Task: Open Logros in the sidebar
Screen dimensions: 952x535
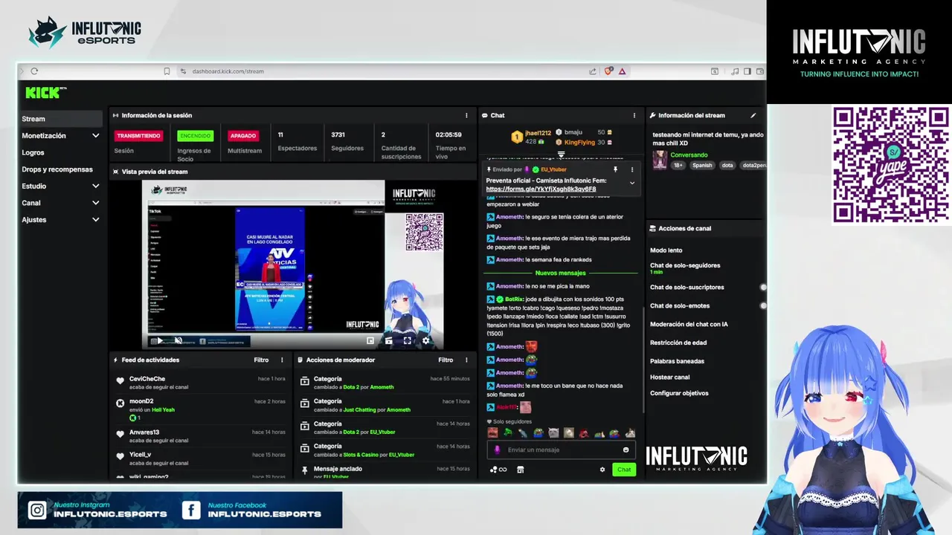Action: 33,152
